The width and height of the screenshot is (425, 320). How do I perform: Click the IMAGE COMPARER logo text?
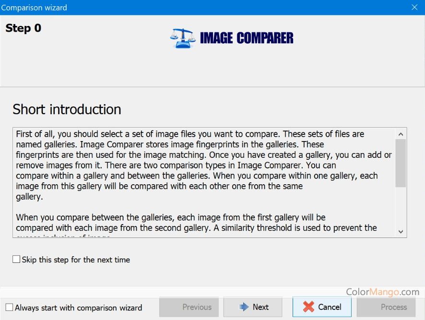tap(246, 38)
